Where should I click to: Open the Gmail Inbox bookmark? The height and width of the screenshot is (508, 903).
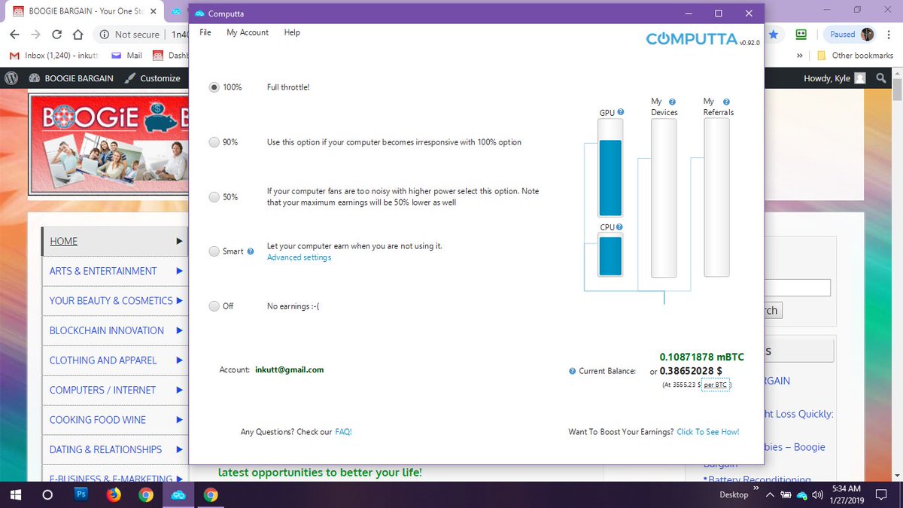[53, 55]
